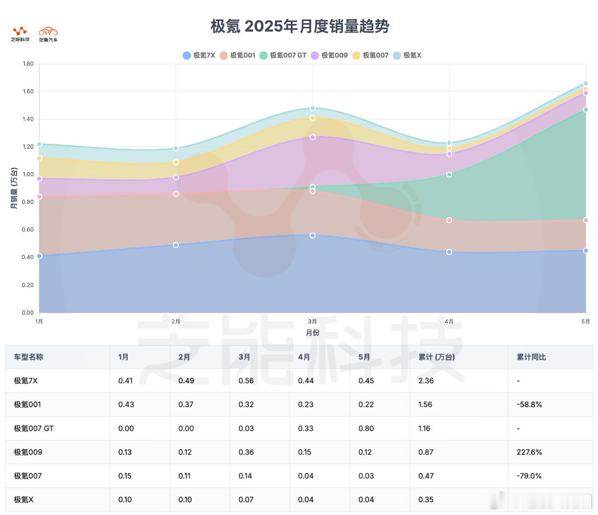The width and height of the screenshot is (598, 515).
Task: Select the pink 极氪001 point at 3月
Action: [313, 191]
